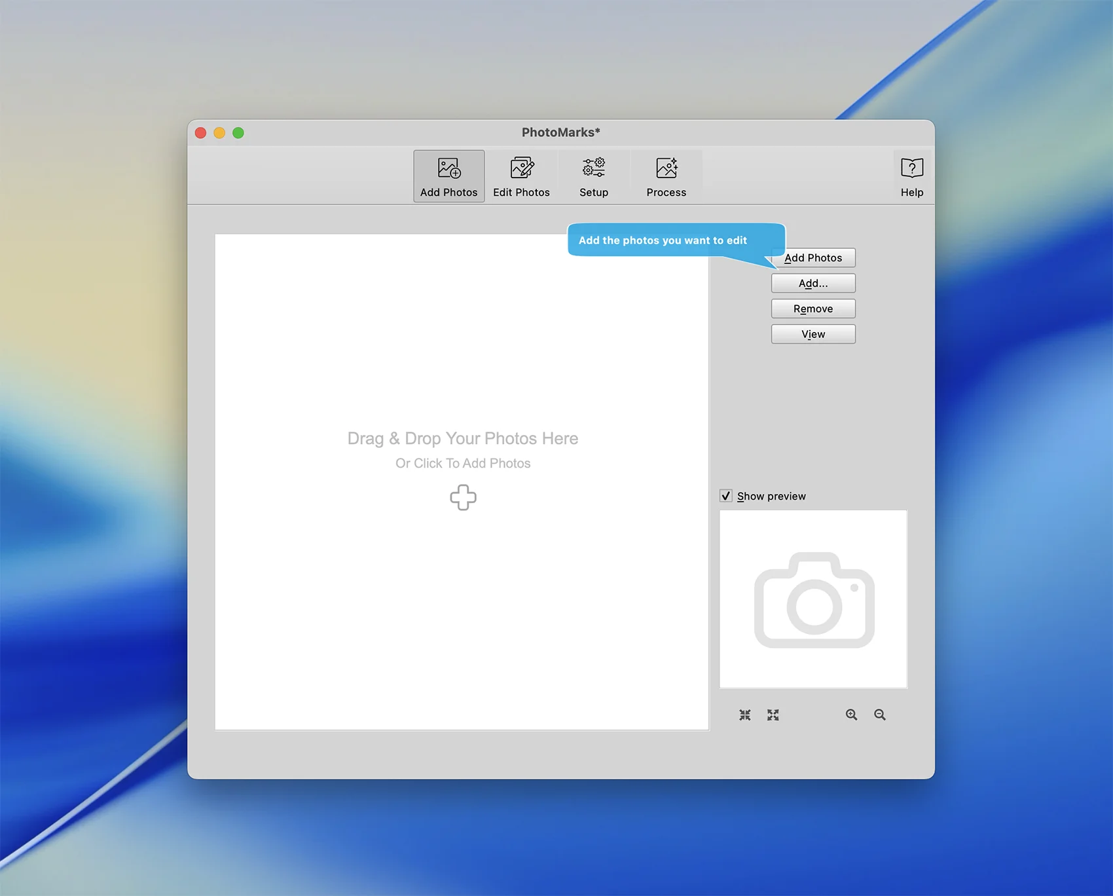Click the camera placeholder preview thumbnail
This screenshot has height=896, width=1113.
tap(813, 599)
